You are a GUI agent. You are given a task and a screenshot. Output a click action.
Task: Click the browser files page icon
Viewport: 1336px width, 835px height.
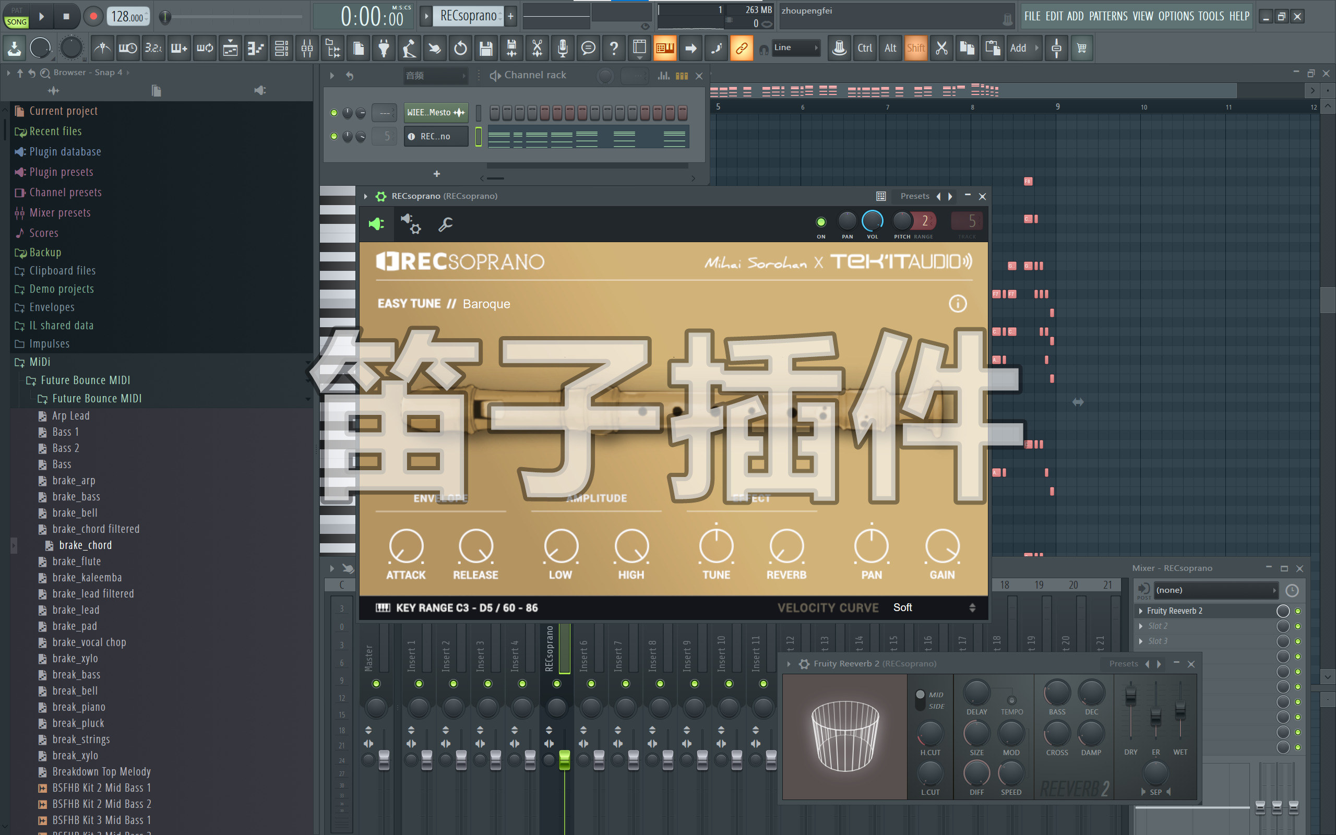pos(156,91)
